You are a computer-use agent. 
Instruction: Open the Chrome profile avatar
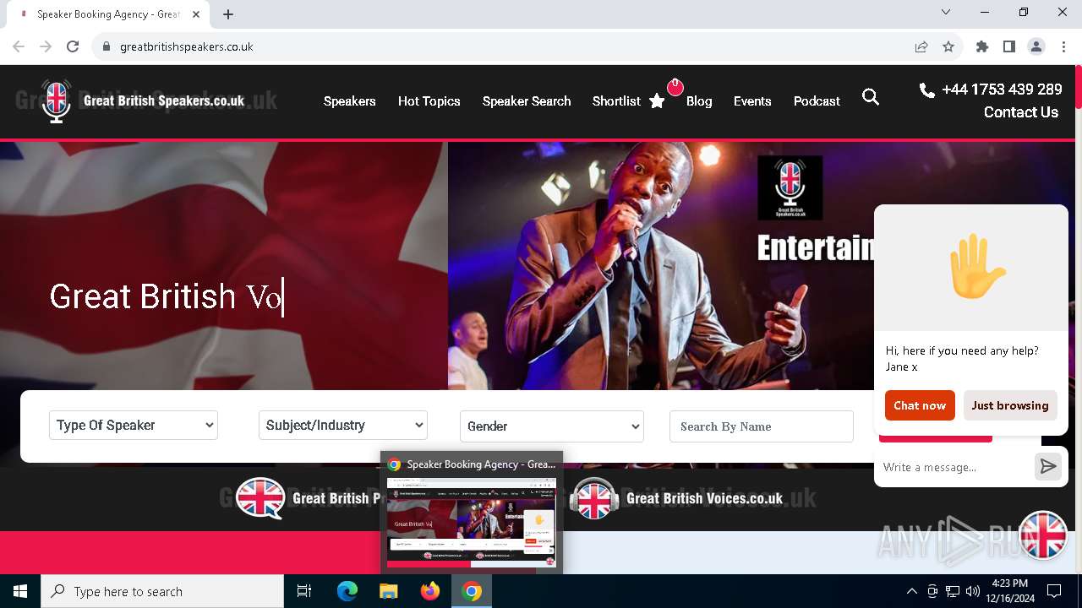(1036, 46)
